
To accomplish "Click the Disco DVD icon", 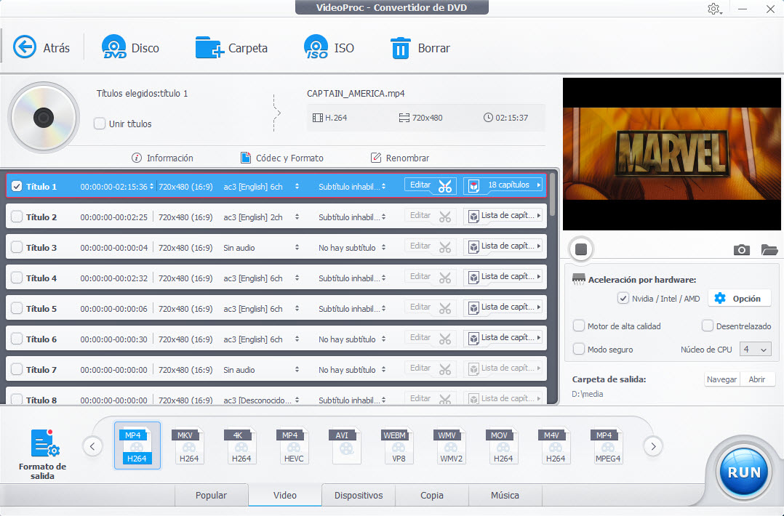I will point(114,48).
